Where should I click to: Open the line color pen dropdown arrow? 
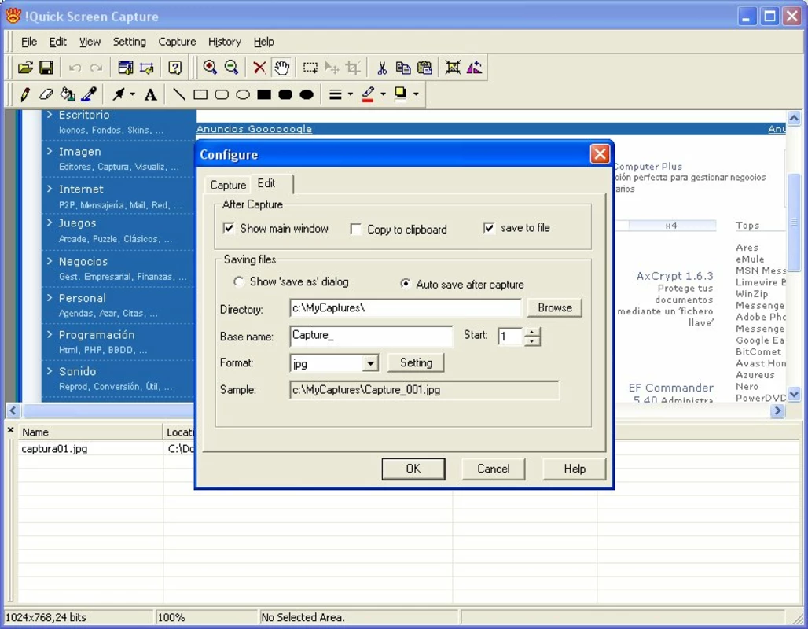coord(383,94)
